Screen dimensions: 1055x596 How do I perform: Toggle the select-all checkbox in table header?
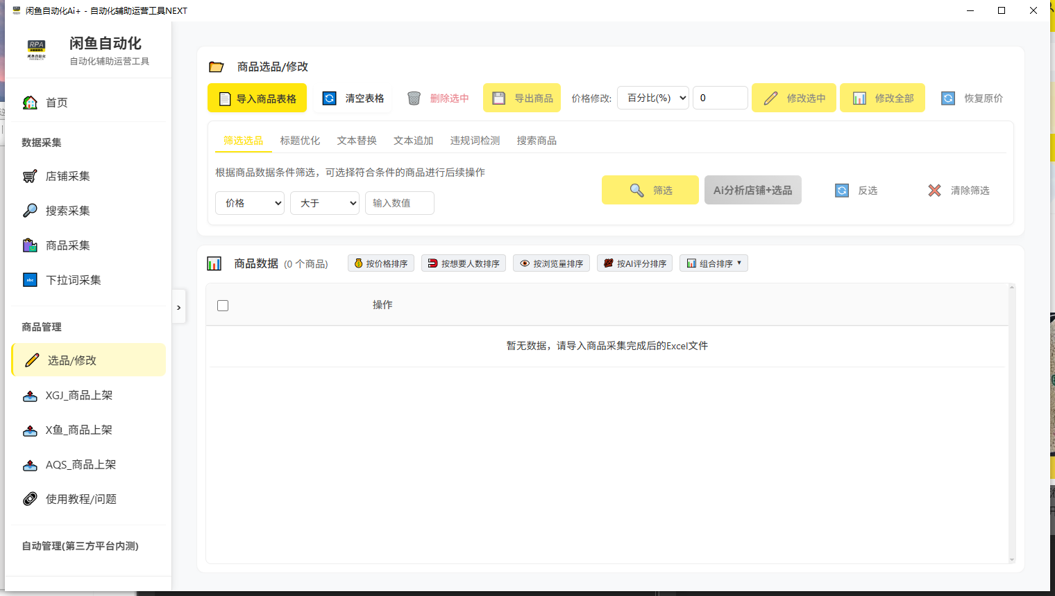223,306
